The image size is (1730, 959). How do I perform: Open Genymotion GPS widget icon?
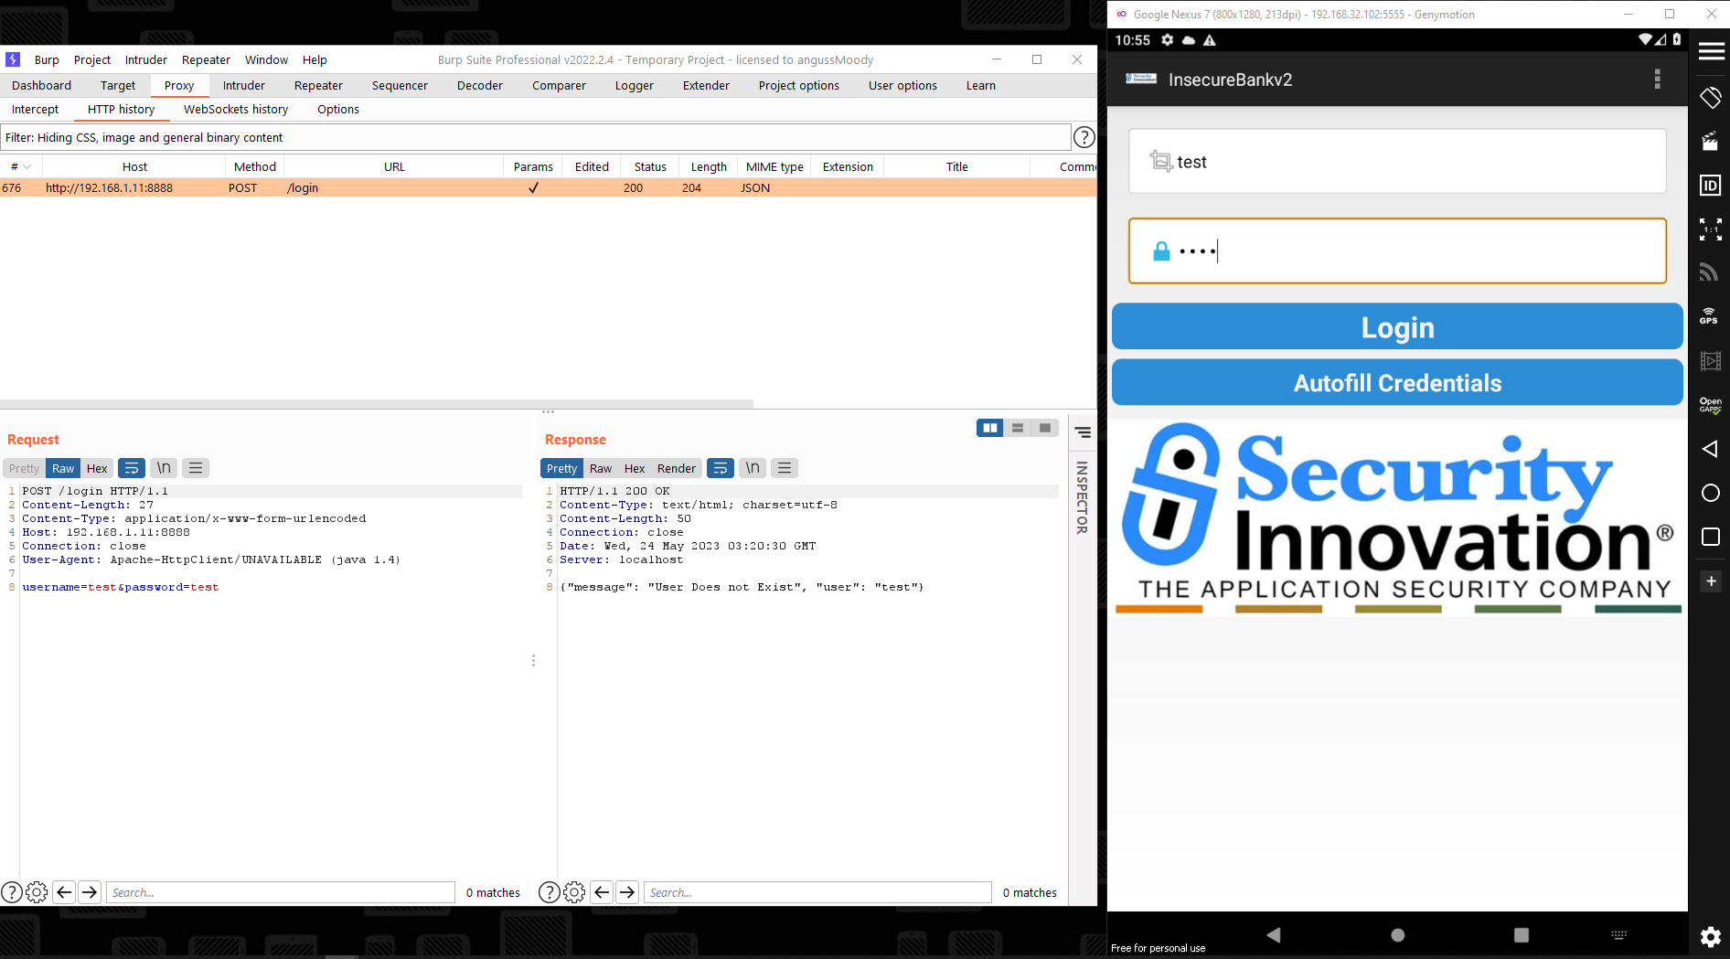coord(1709,316)
